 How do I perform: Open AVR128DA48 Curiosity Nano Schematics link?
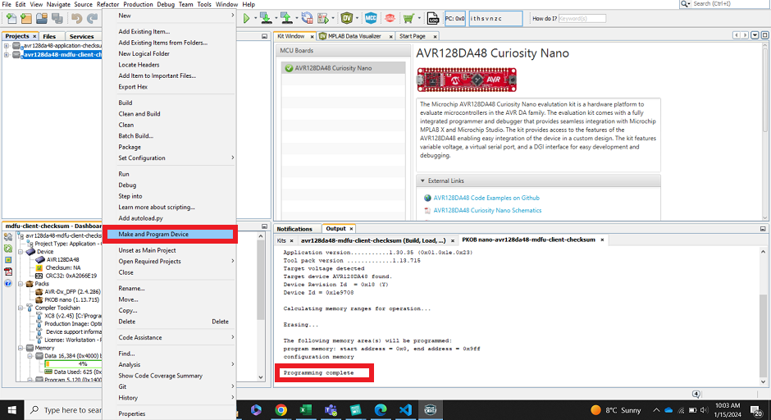[487, 210]
